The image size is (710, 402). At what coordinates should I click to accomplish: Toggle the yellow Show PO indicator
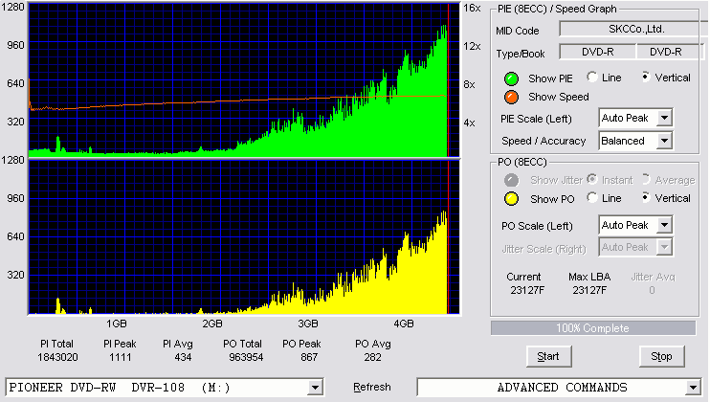(x=511, y=199)
